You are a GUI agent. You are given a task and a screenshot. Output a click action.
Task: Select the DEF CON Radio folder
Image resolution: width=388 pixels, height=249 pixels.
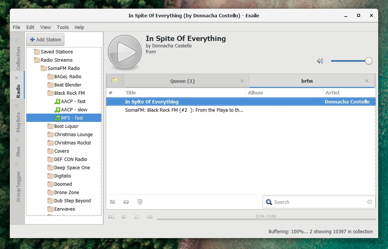click(x=70, y=159)
